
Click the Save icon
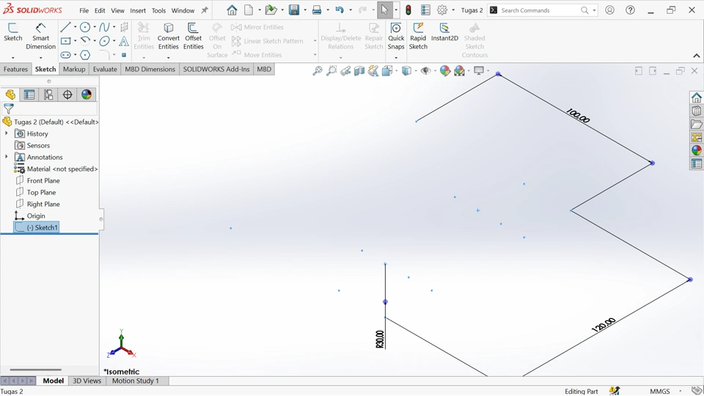tap(294, 10)
